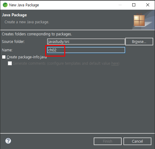Click the Browse button for source folder

(139, 41)
